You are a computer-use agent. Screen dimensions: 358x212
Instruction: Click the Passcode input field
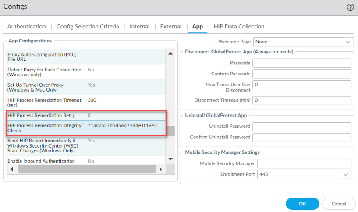click(302, 63)
